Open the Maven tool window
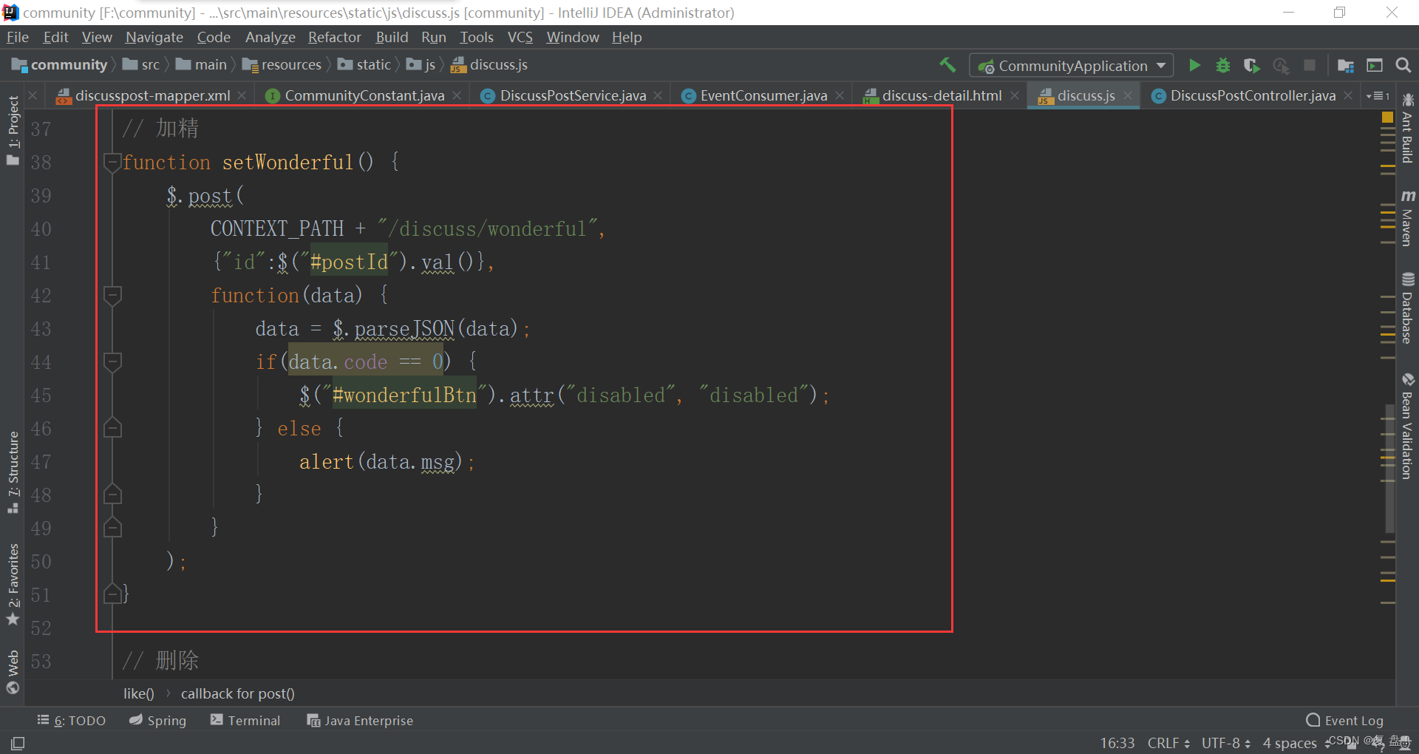1419x754 pixels. [x=1407, y=218]
